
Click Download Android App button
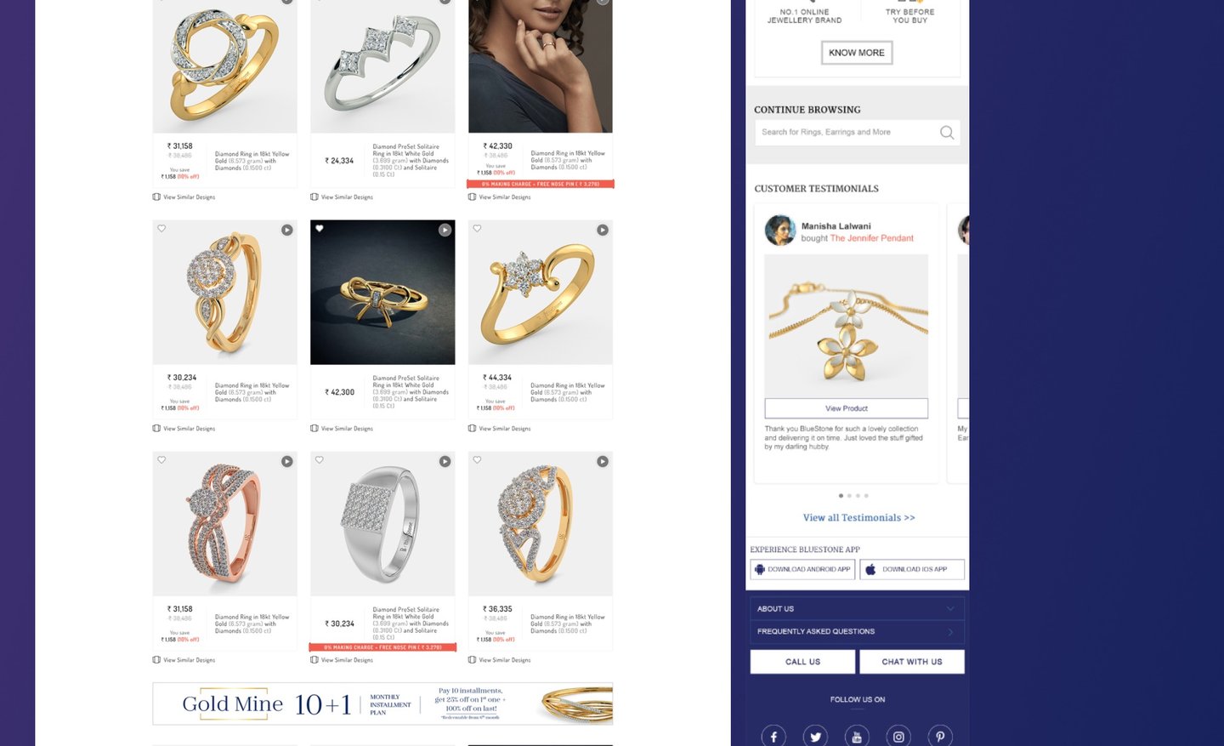802,569
